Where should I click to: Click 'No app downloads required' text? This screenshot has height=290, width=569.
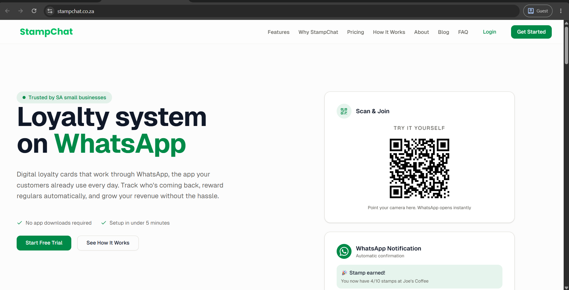tap(59, 223)
